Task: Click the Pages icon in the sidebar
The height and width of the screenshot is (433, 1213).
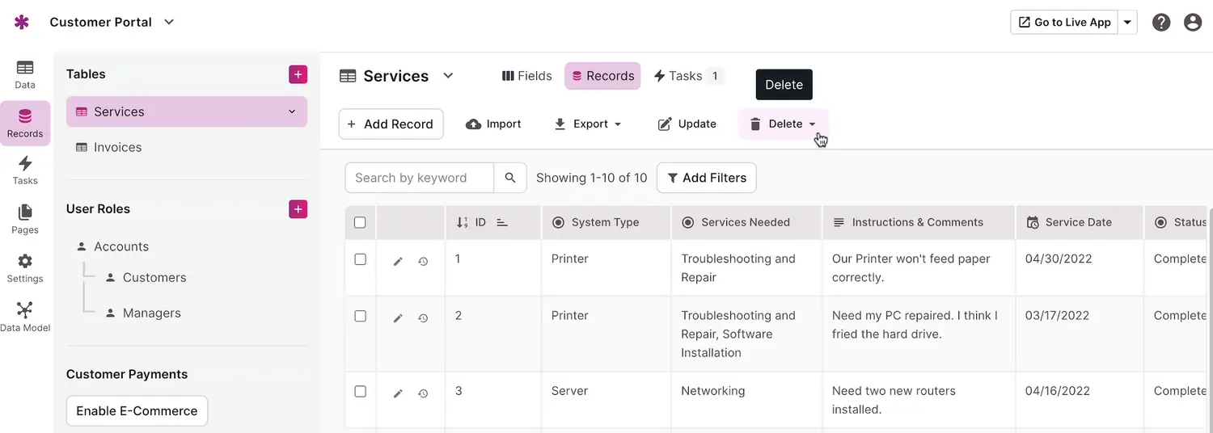Action: [25, 218]
